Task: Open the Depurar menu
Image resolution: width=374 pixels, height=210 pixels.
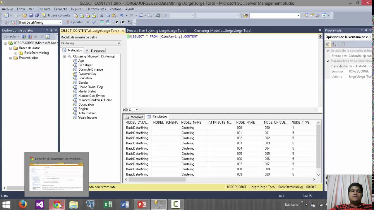Action: (x=77, y=9)
